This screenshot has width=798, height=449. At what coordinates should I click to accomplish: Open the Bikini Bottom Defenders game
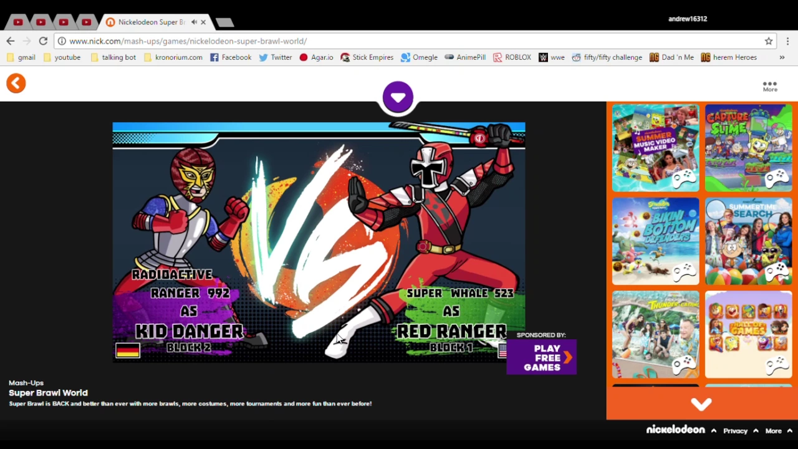point(655,241)
